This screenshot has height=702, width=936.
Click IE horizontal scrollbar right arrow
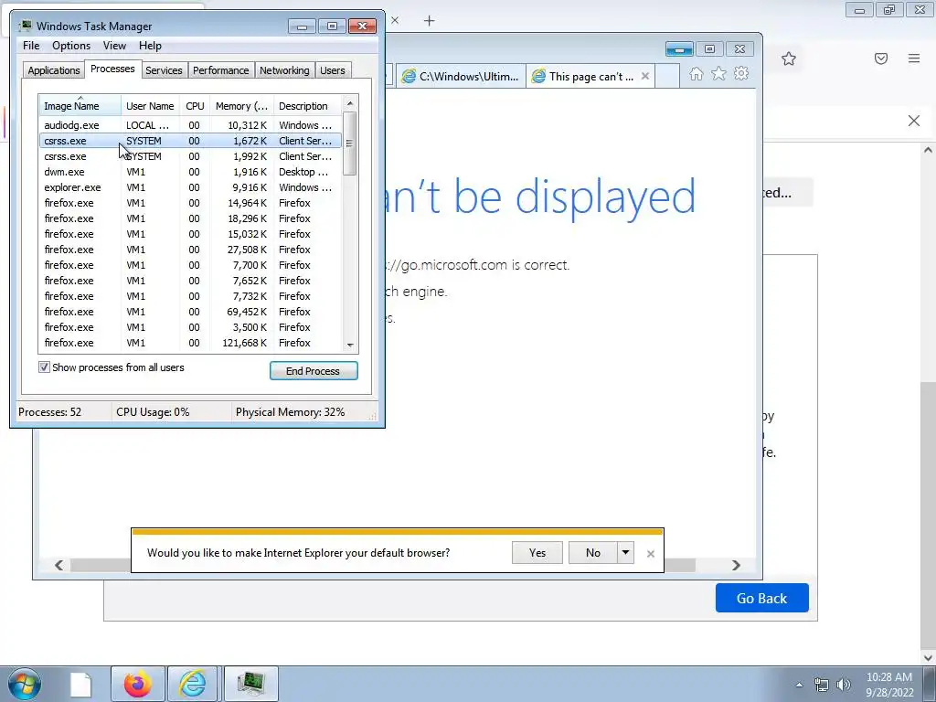click(x=736, y=565)
